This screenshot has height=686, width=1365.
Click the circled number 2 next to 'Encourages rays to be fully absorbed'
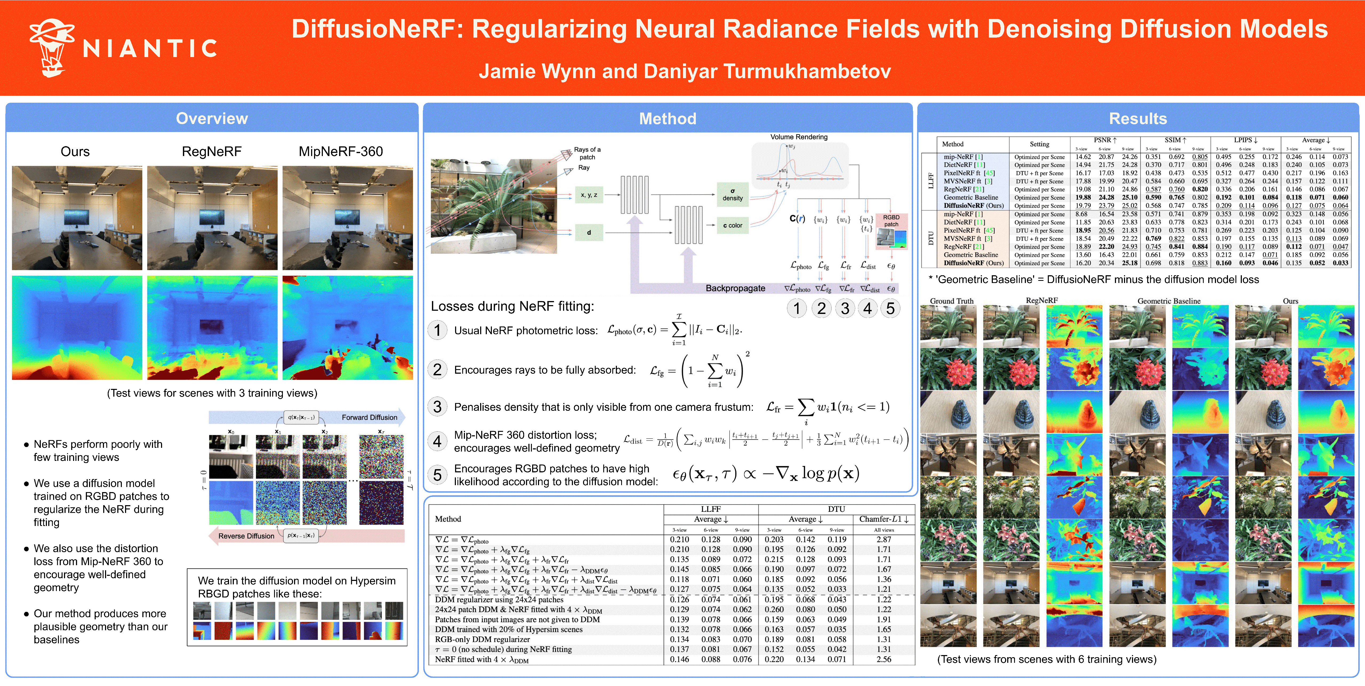click(437, 369)
